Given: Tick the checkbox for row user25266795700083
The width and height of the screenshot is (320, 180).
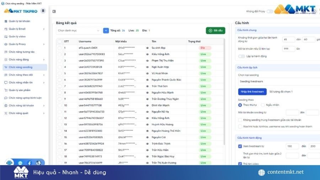Looking at the screenshot, I should point(60,54).
